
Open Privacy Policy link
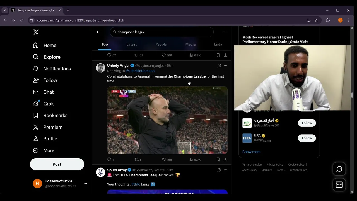pyautogui.click(x=275, y=165)
